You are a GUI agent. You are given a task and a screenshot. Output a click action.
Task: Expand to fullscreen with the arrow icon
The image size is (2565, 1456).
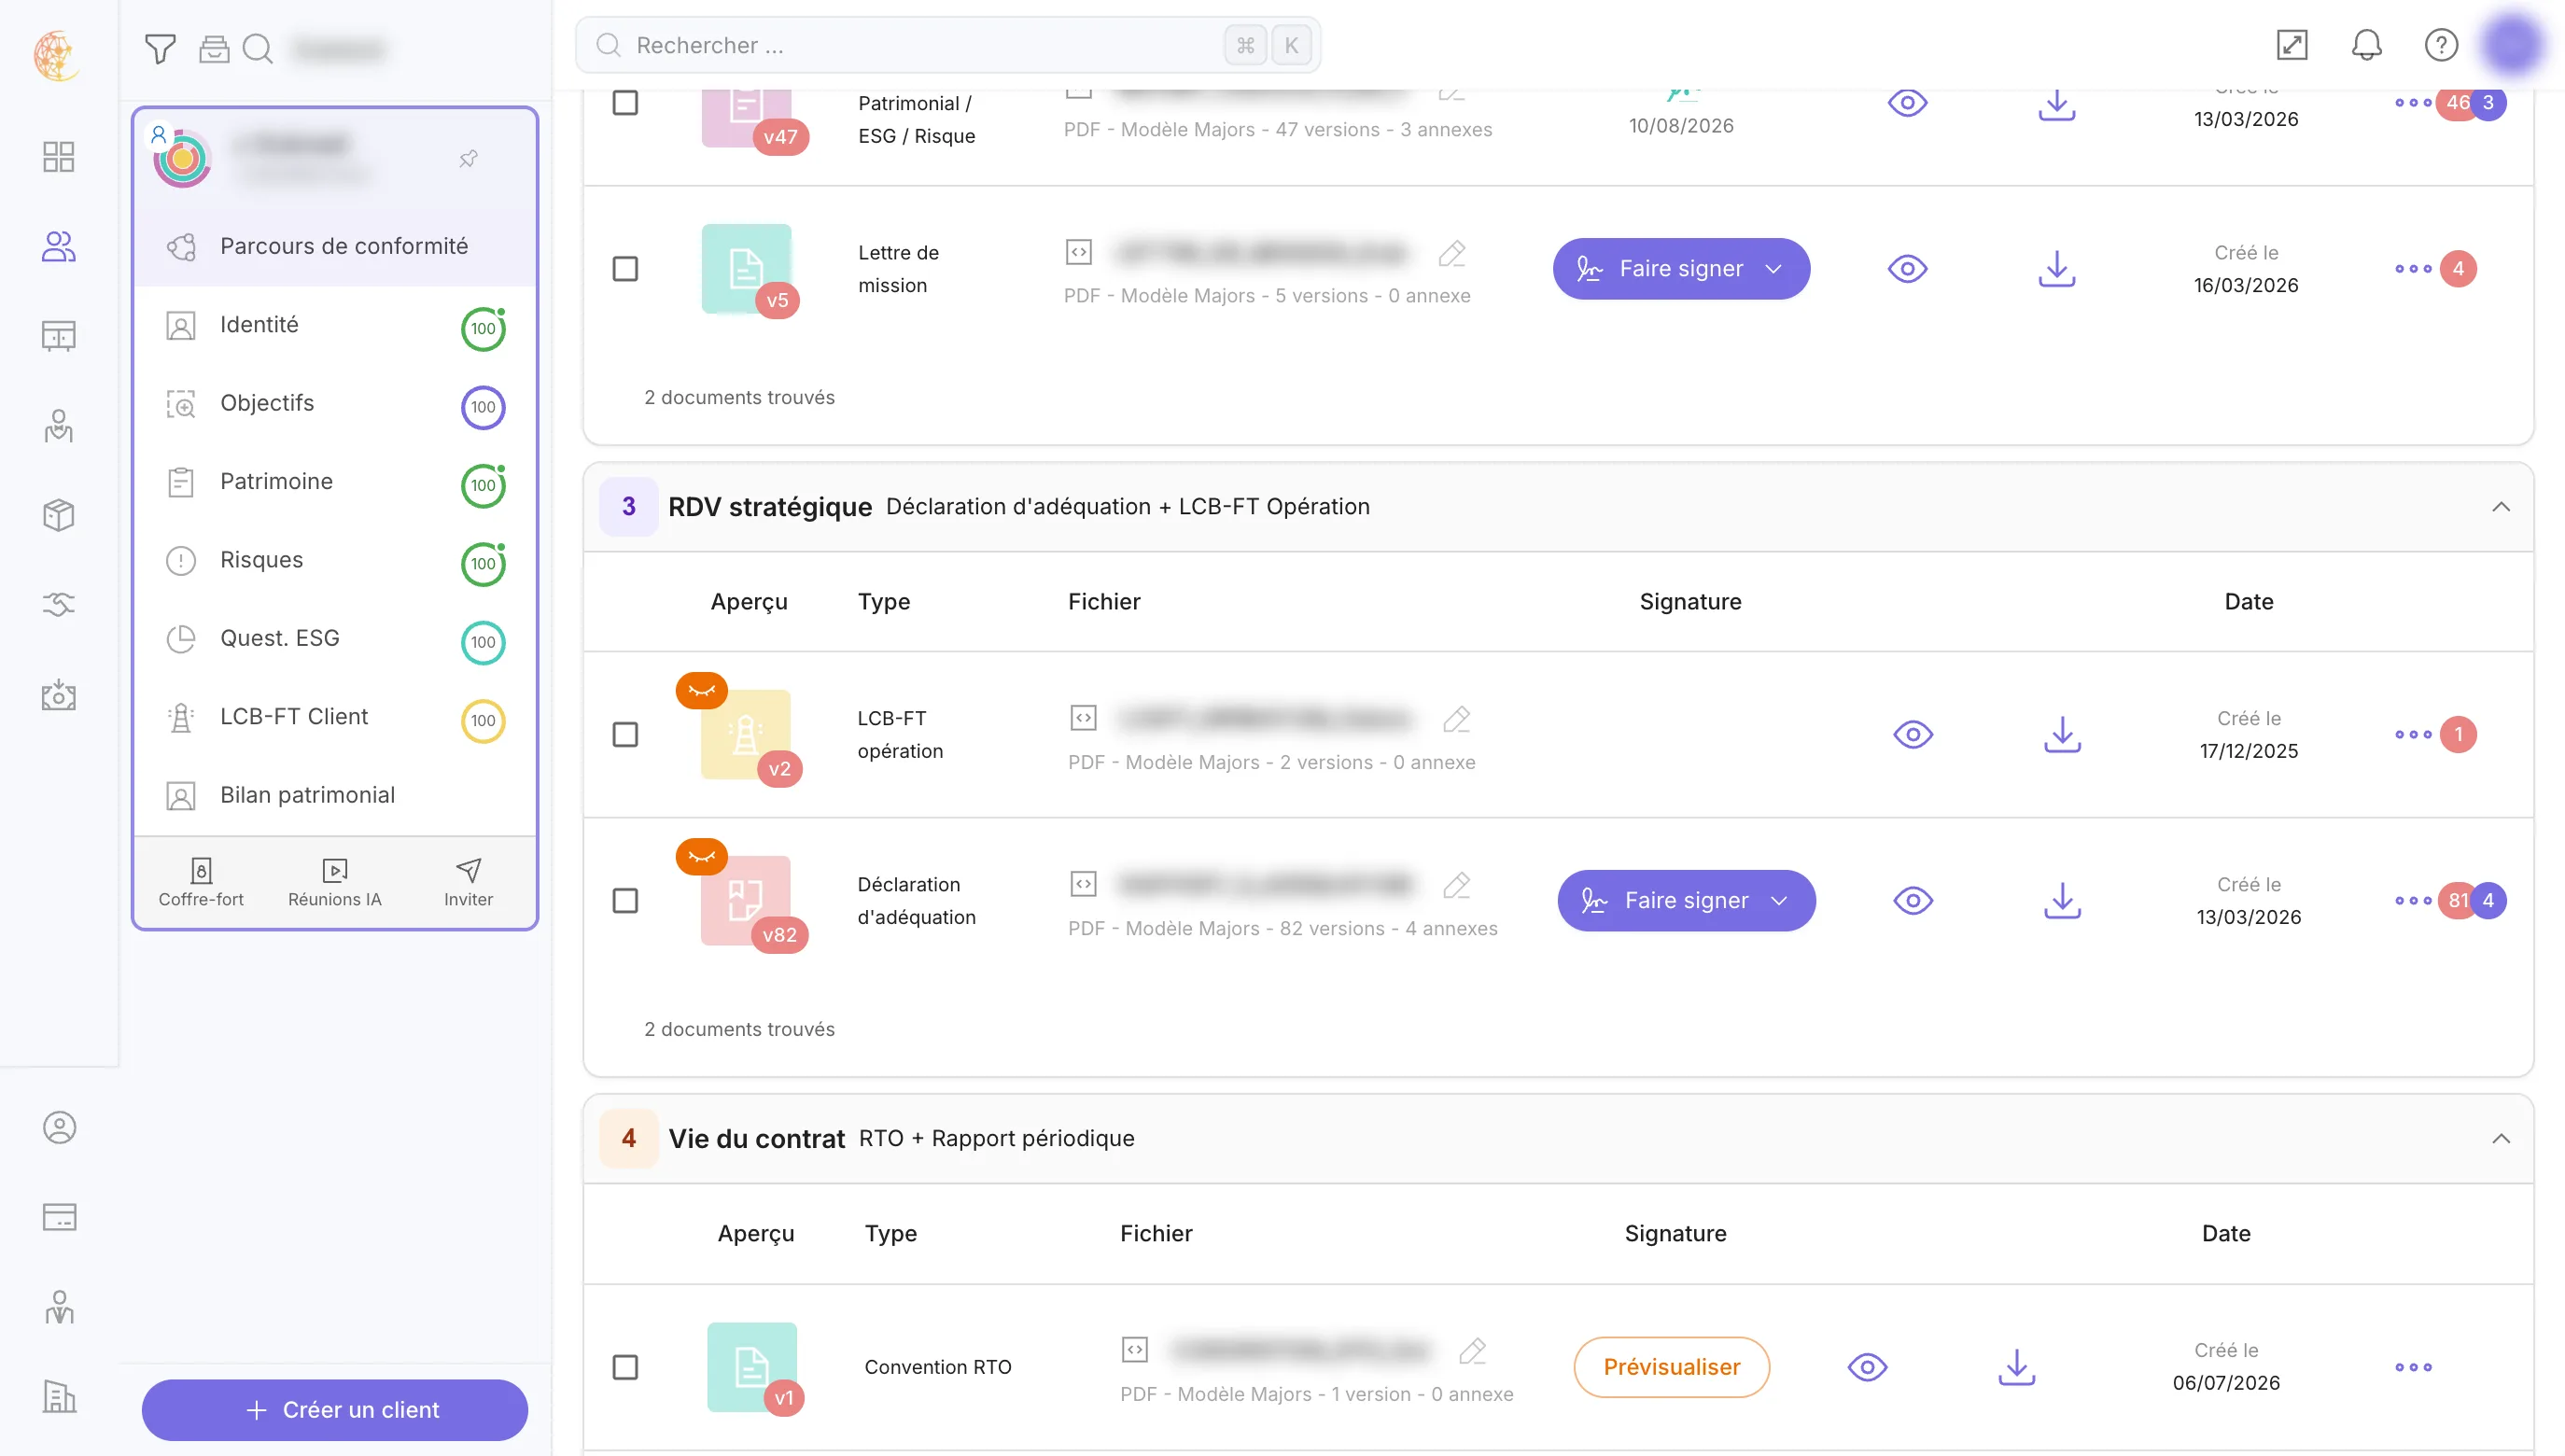point(2292,45)
